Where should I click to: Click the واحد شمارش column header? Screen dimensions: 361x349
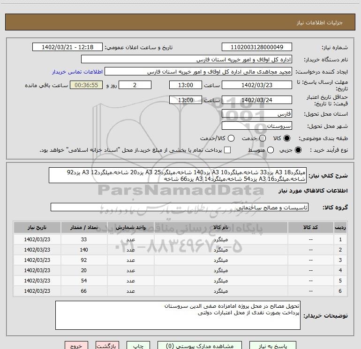tap(130, 228)
